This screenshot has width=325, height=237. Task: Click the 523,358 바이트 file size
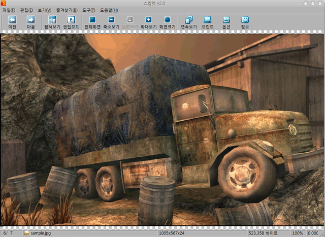point(263,233)
